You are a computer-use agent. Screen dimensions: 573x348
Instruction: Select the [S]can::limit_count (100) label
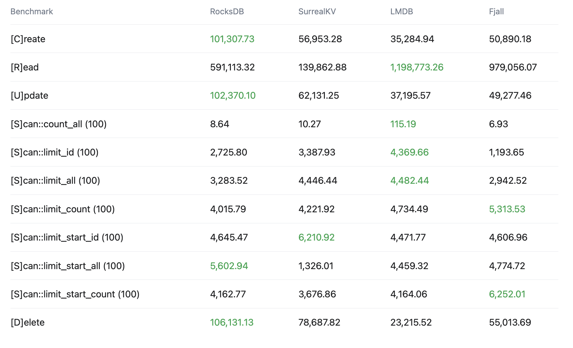(x=63, y=209)
